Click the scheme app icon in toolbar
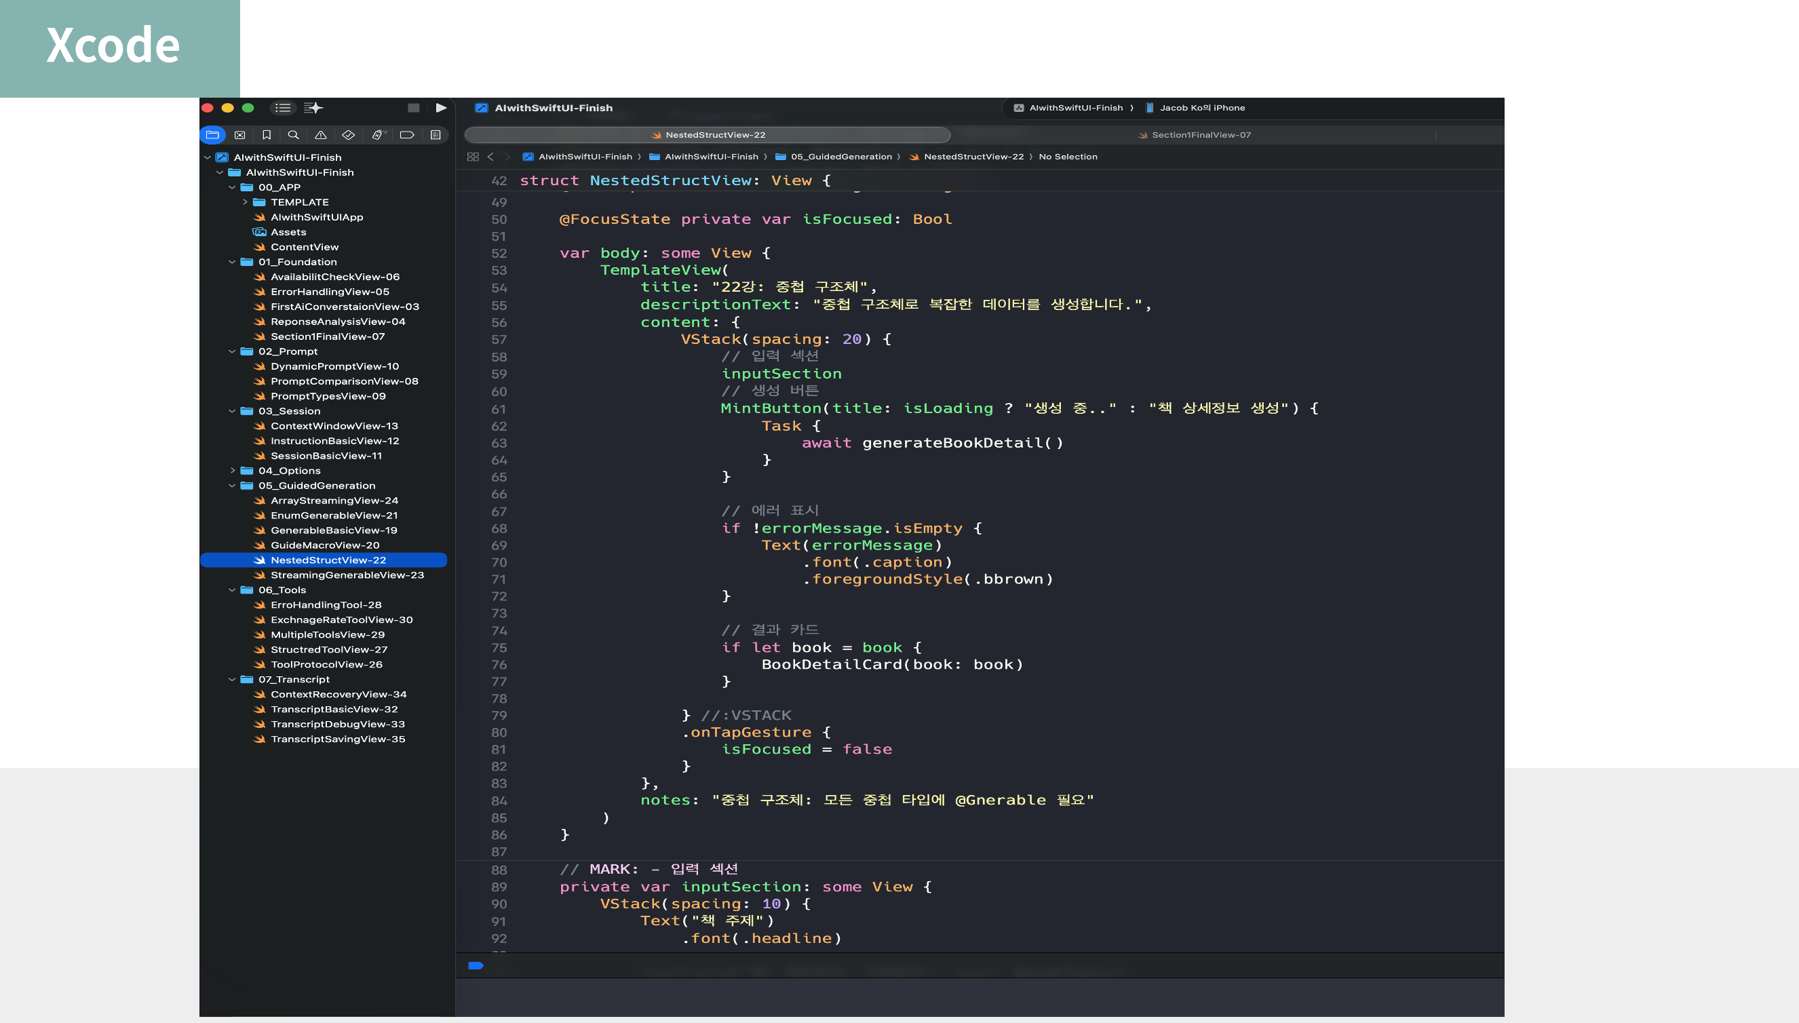The image size is (1799, 1023). (1019, 107)
